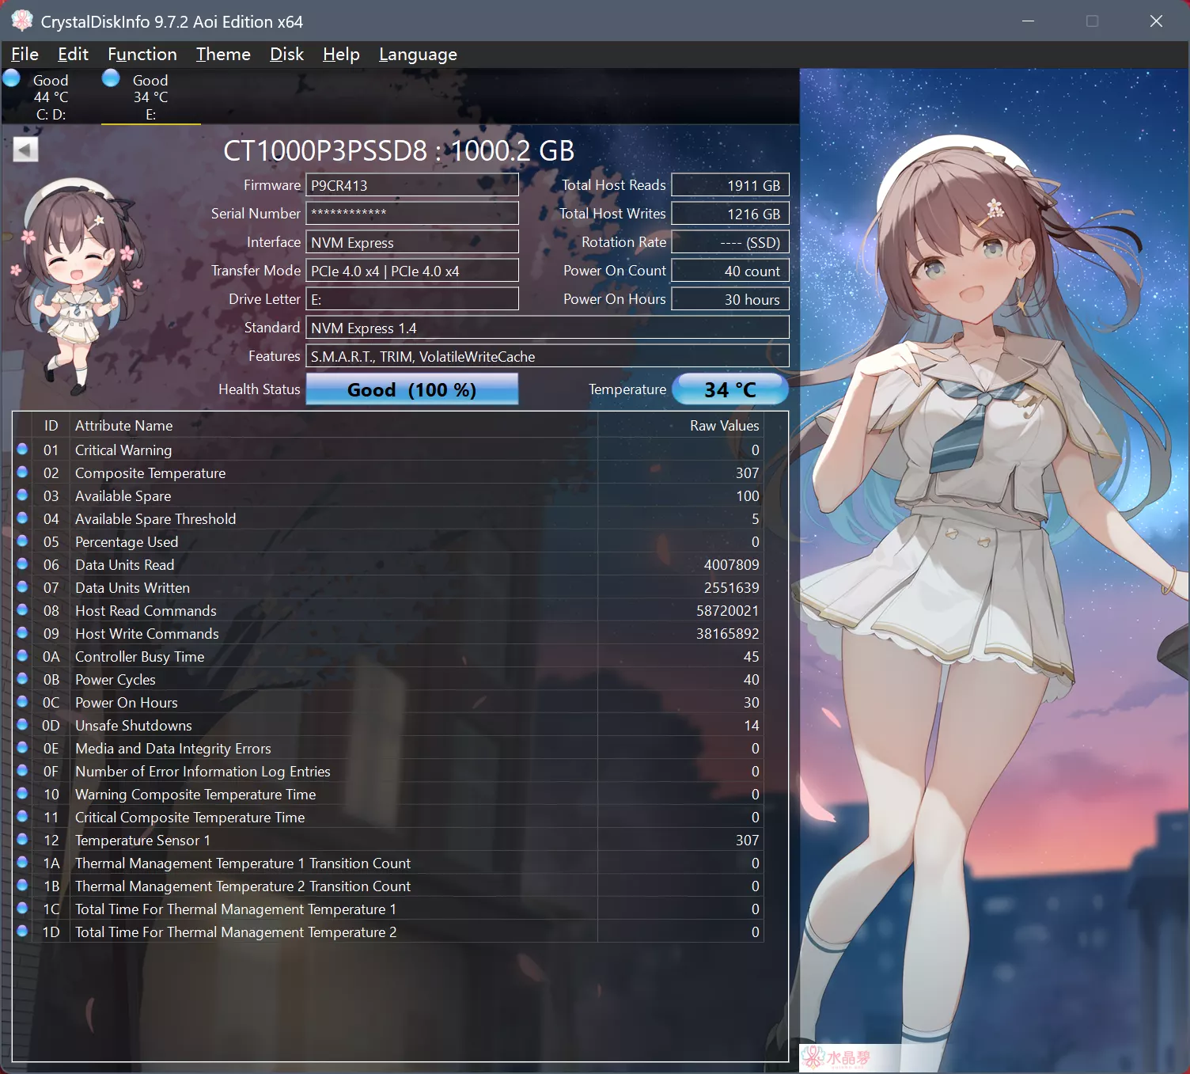1190x1074 pixels.
Task: Click the chibi character image
Action: (x=75, y=285)
